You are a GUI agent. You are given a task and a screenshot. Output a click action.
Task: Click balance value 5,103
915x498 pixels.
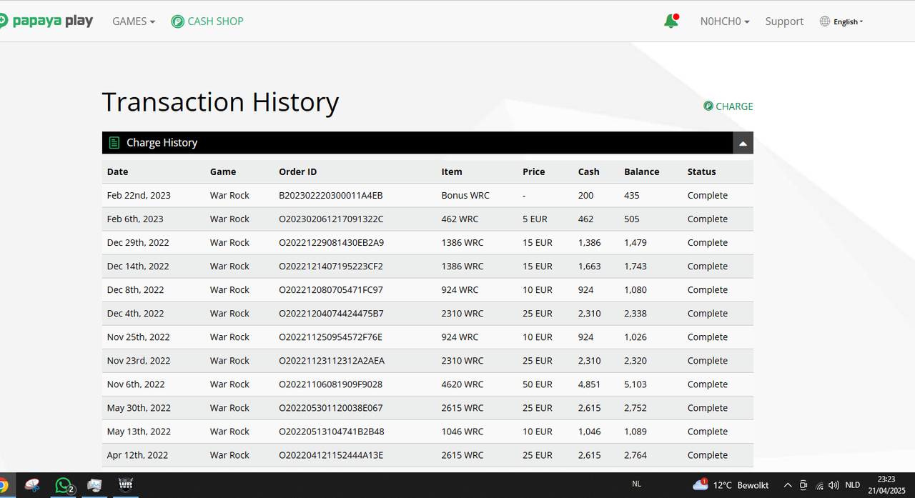pyautogui.click(x=635, y=384)
